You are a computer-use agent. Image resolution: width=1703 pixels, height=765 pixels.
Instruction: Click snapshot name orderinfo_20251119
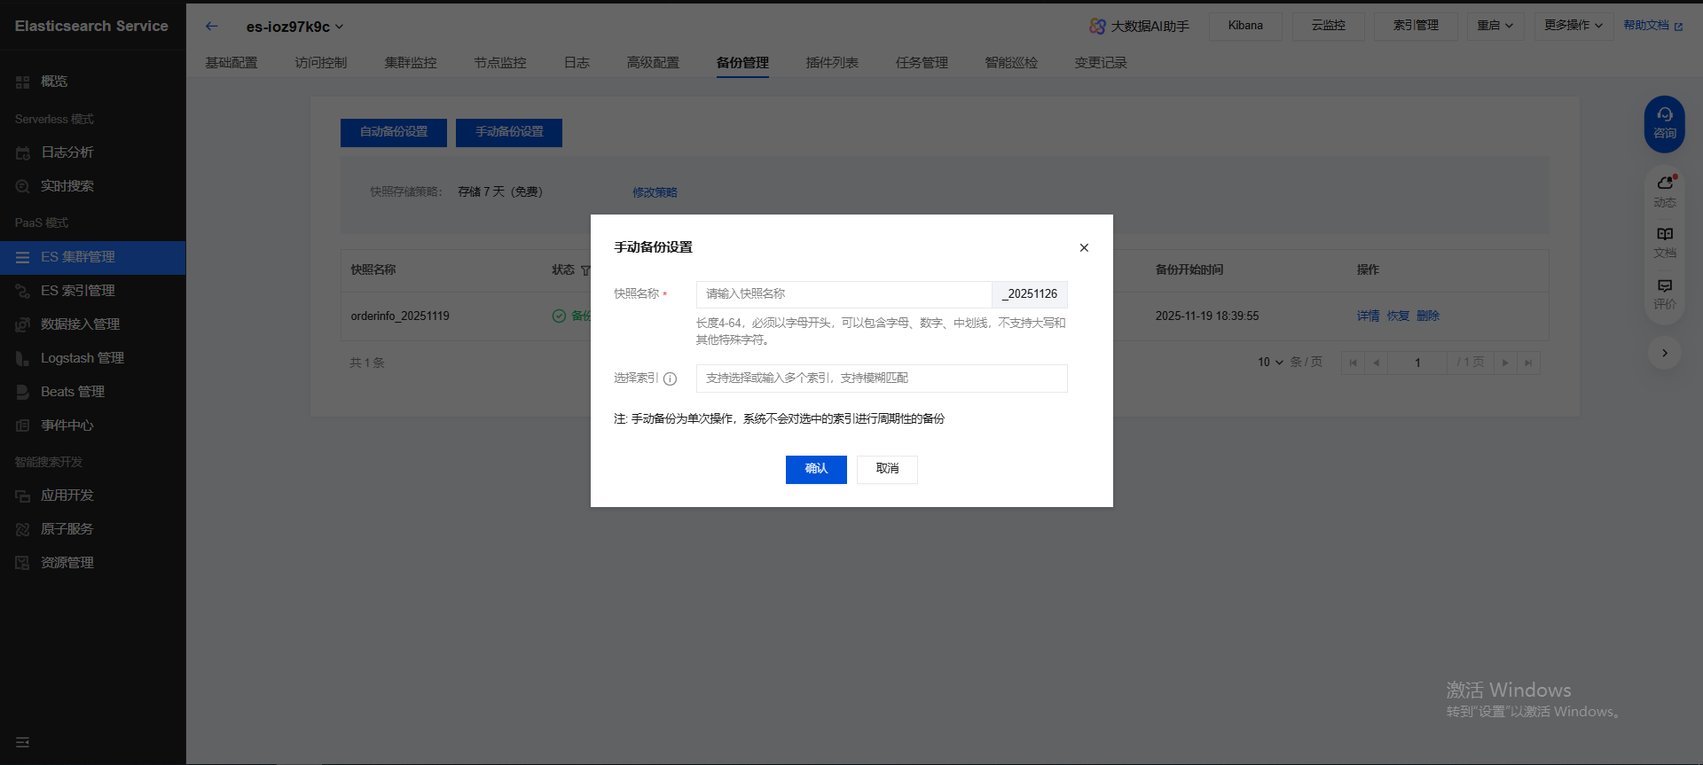[x=400, y=316]
